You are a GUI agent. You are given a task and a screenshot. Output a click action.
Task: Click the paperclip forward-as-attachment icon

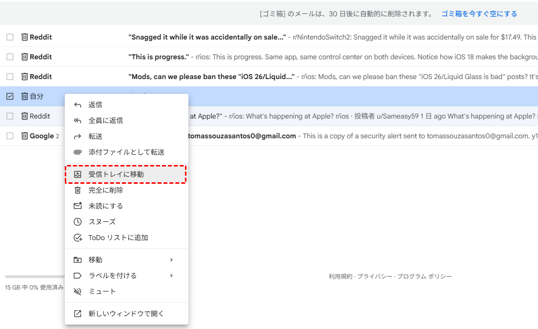(x=78, y=152)
